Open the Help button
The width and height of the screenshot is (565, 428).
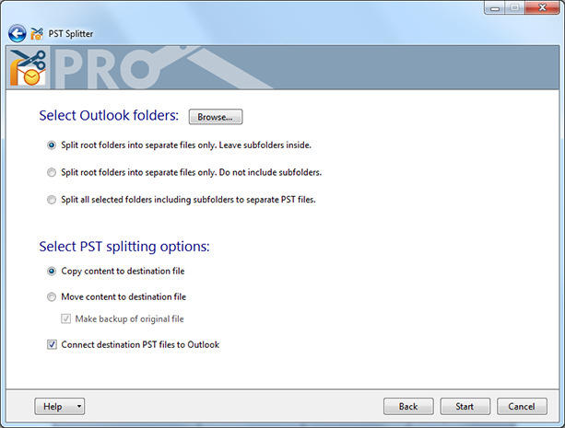coord(53,407)
